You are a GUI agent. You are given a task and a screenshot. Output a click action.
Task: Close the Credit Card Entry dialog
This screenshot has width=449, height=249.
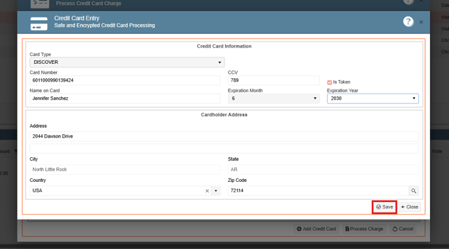coord(421,22)
